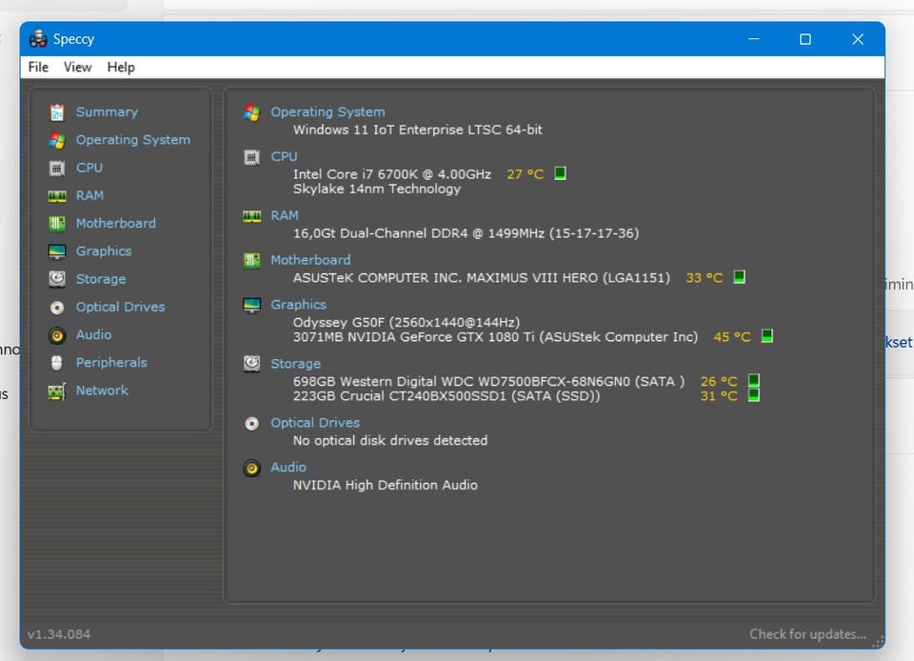Click the Audio heading link in summary

coord(288,468)
